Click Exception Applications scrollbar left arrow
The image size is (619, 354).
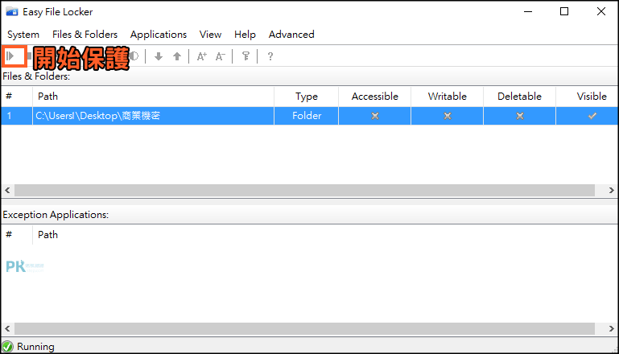7,328
